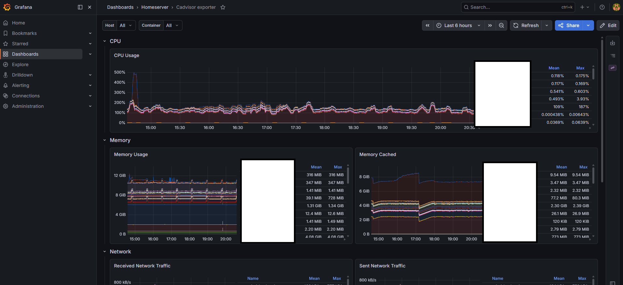
Task: Click the Memory Usage panel title
Action: coord(131,154)
